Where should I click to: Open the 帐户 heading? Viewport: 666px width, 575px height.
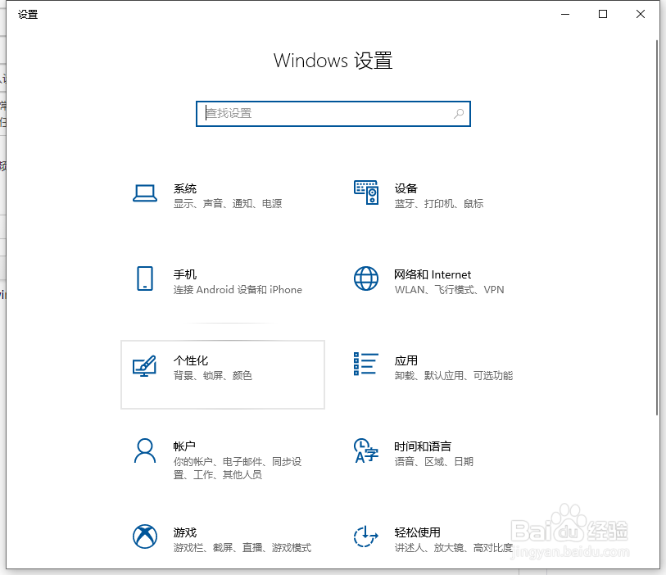(x=184, y=446)
